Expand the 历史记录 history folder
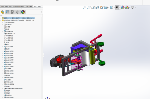The width and height of the screenshot is (150, 99). 3,25
